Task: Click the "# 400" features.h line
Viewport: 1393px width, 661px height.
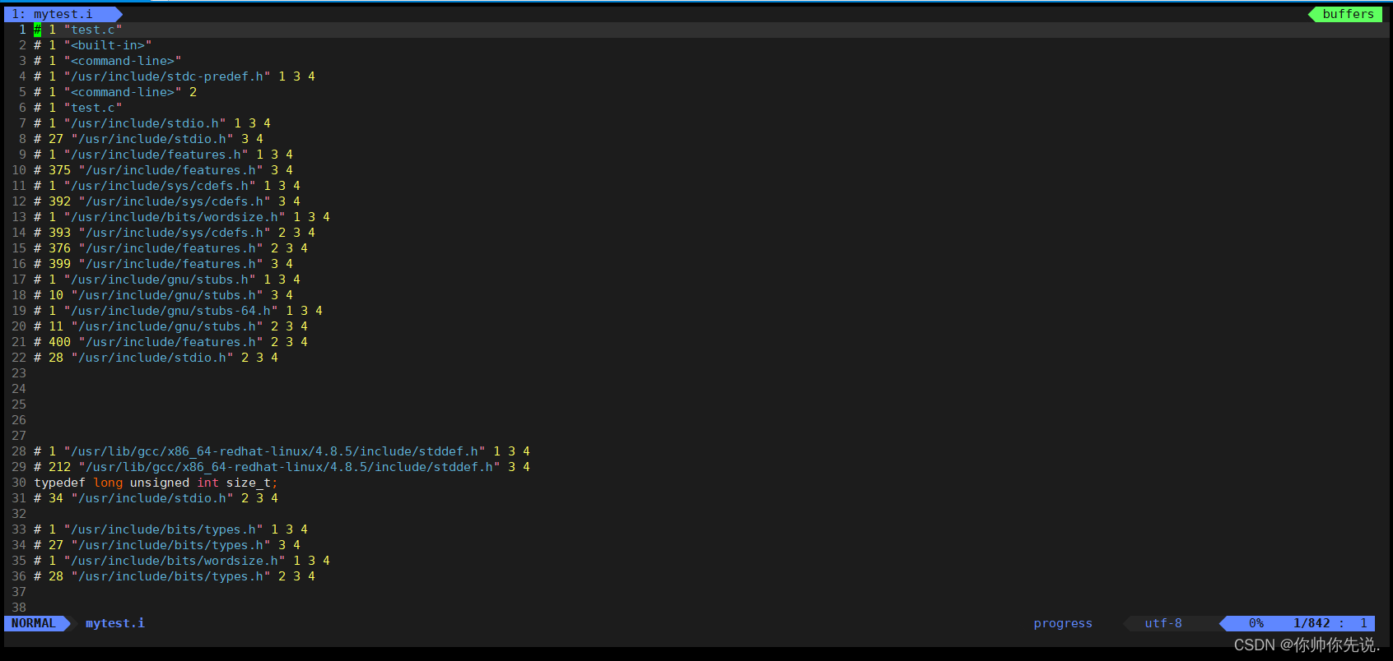Action: [x=171, y=342]
